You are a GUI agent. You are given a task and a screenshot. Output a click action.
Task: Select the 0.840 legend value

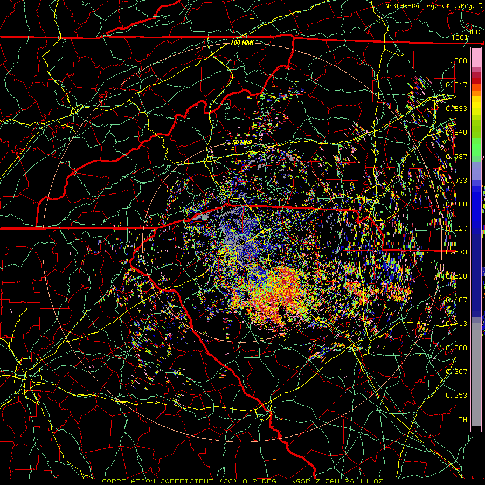point(456,133)
